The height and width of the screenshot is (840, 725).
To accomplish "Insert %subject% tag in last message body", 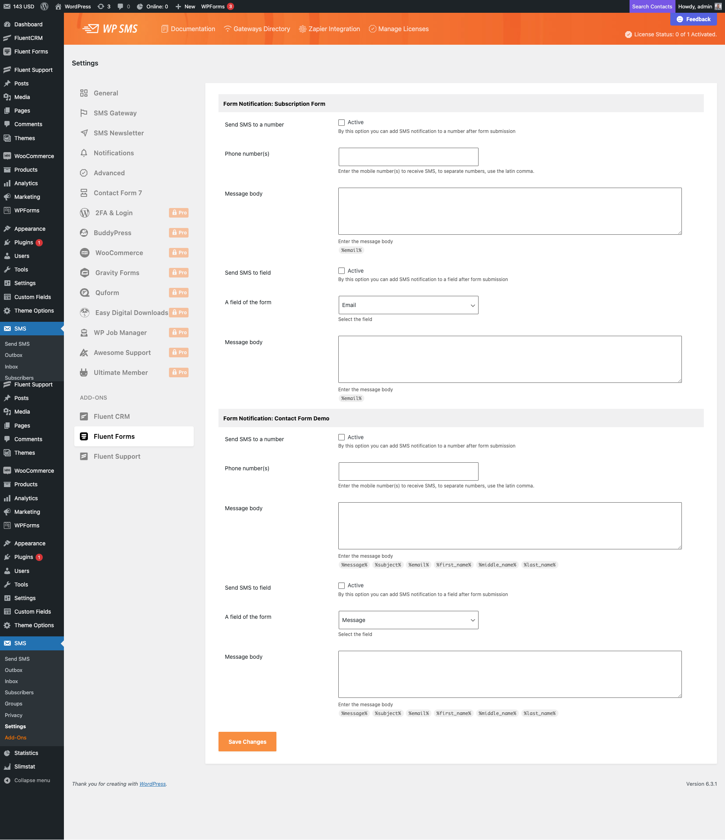I will (388, 713).
